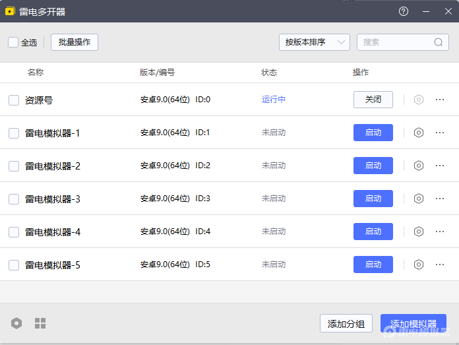Sort by the 名称 column header
The height and width of the screenshot is (345, 459).
pos(36,73)
